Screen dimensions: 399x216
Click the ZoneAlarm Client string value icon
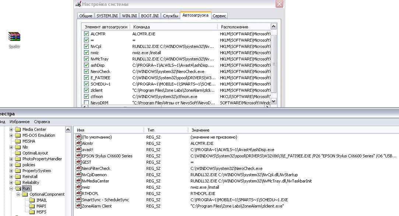78,206
